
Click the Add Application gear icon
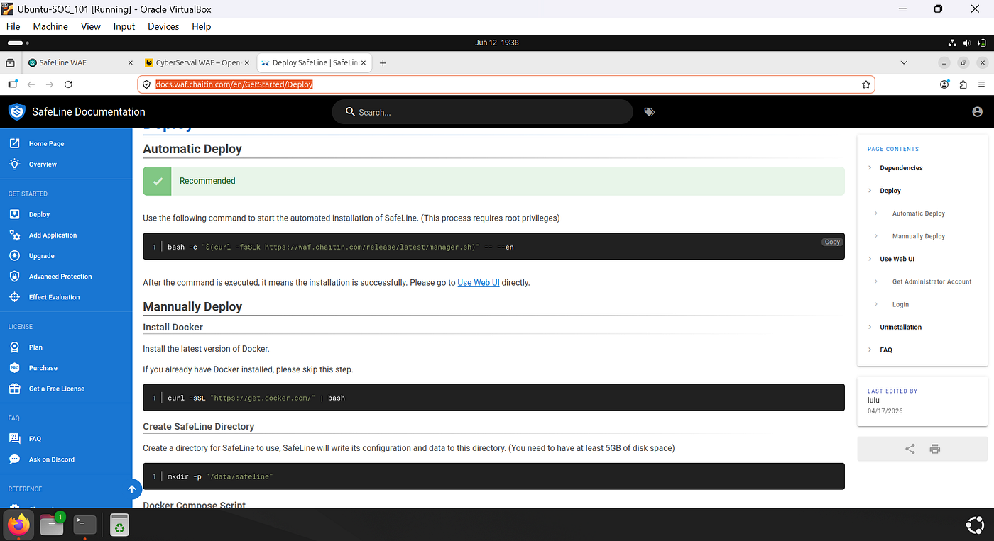point(14,235)
